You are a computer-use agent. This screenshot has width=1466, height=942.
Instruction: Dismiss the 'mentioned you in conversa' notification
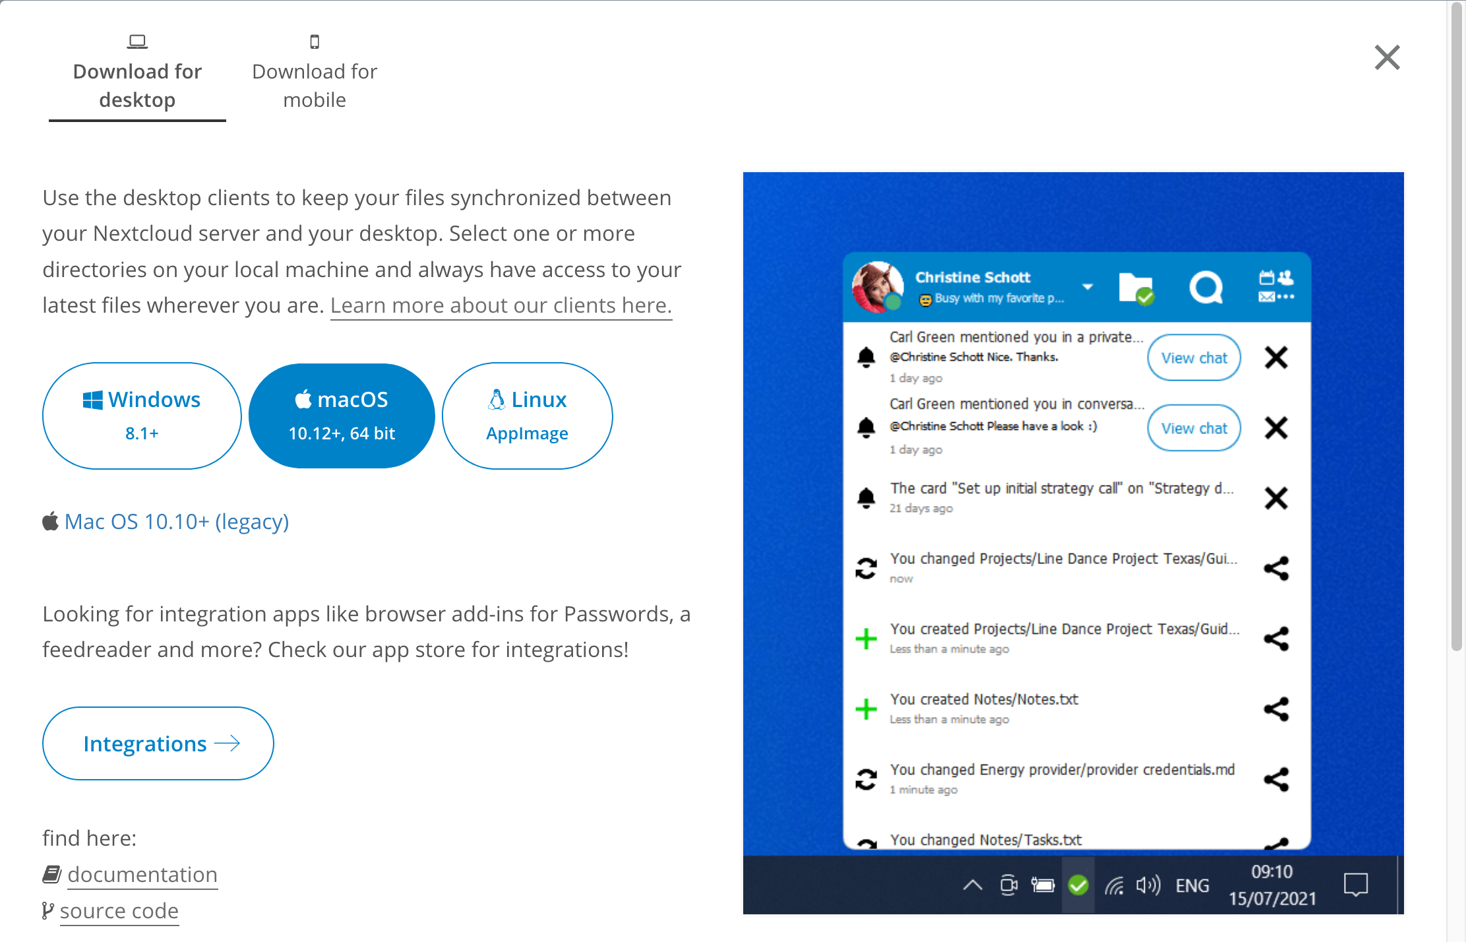(1276, 427)
